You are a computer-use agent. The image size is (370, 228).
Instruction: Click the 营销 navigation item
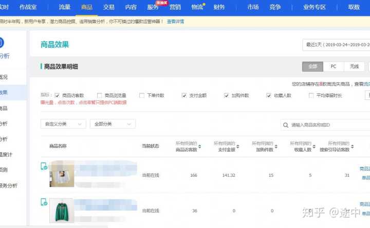click(175, 7)
